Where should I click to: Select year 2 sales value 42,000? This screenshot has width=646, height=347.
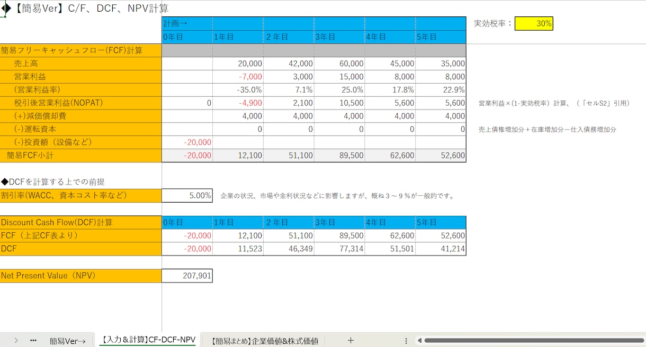point(289,63)
